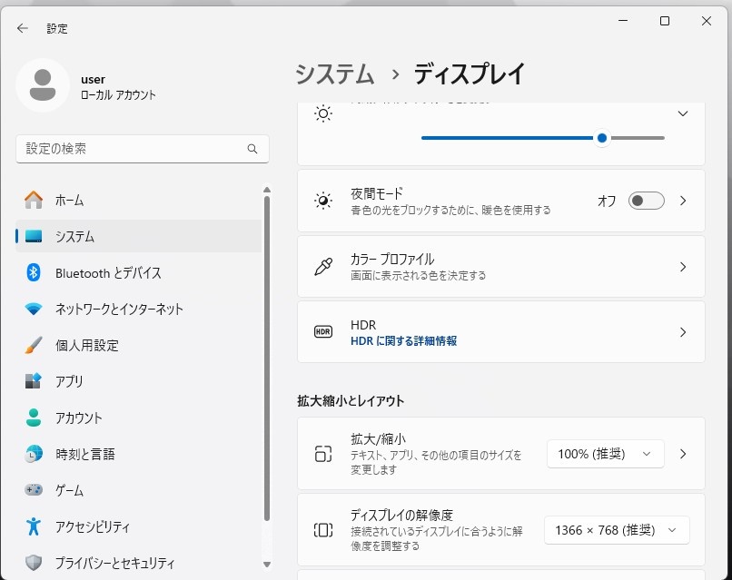Turn on the 夜間モード switch
The height and width of the screenshot is (580, 732).
646,201
